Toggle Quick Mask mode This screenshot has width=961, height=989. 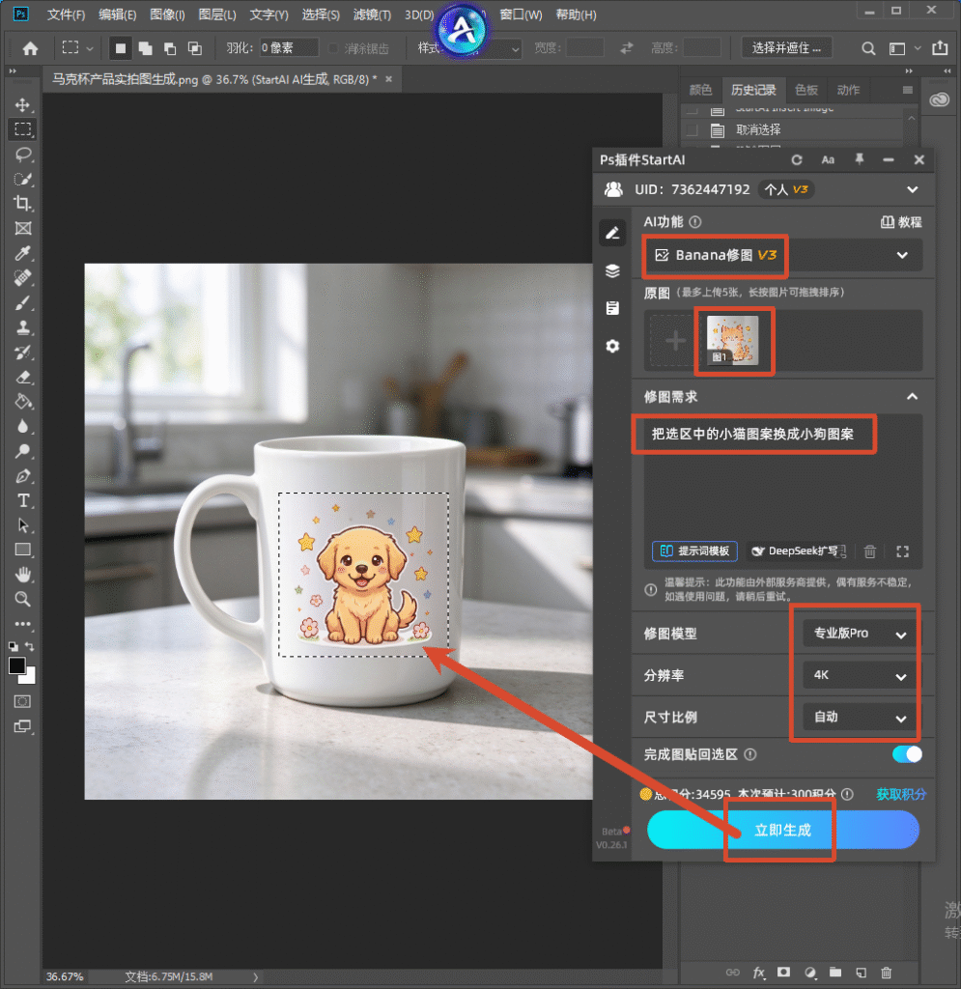(x=23, y=701)
